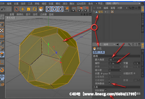Click the 最大角度 value field
Image resolution: width=145 pixels, height=99 pixels.
tap(115, 60)
